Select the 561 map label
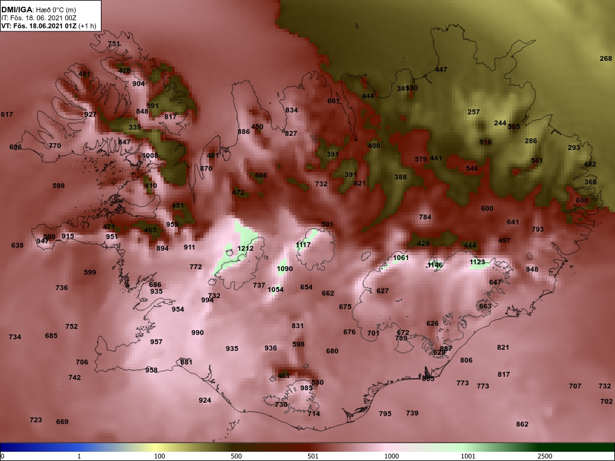Image resolution: width=615 pixels, height=461 pixels. pyautogui.click(x=537, y=160)
